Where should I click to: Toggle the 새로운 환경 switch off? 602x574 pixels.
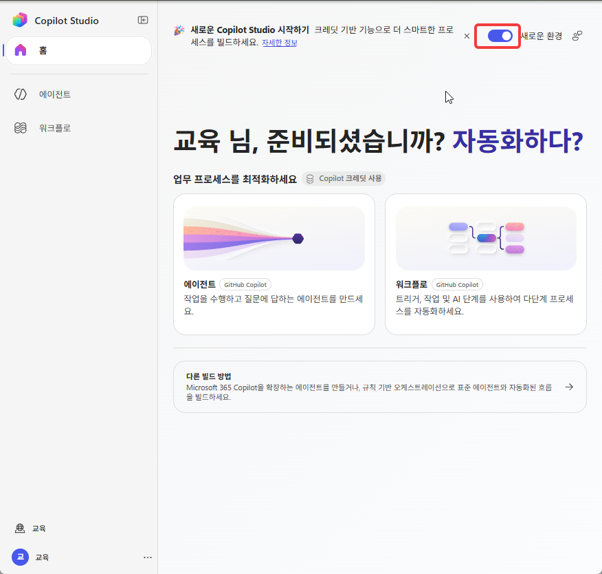click(500, 36)
